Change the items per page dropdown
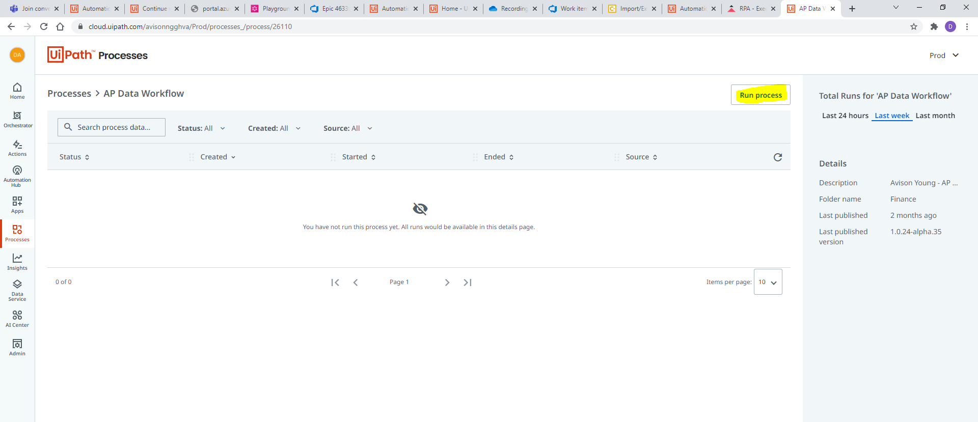The image size is (978, 422). pyautogui.click(x=768, y=282)
